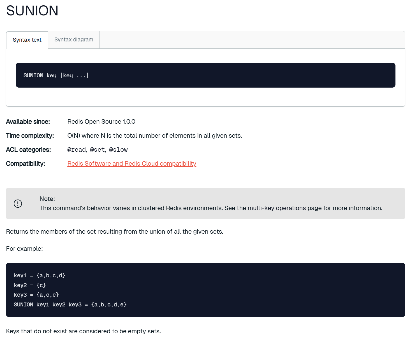The image size is (412, 340).
Task: Click the 'Compatibility:' label
Action: (26, 163)
